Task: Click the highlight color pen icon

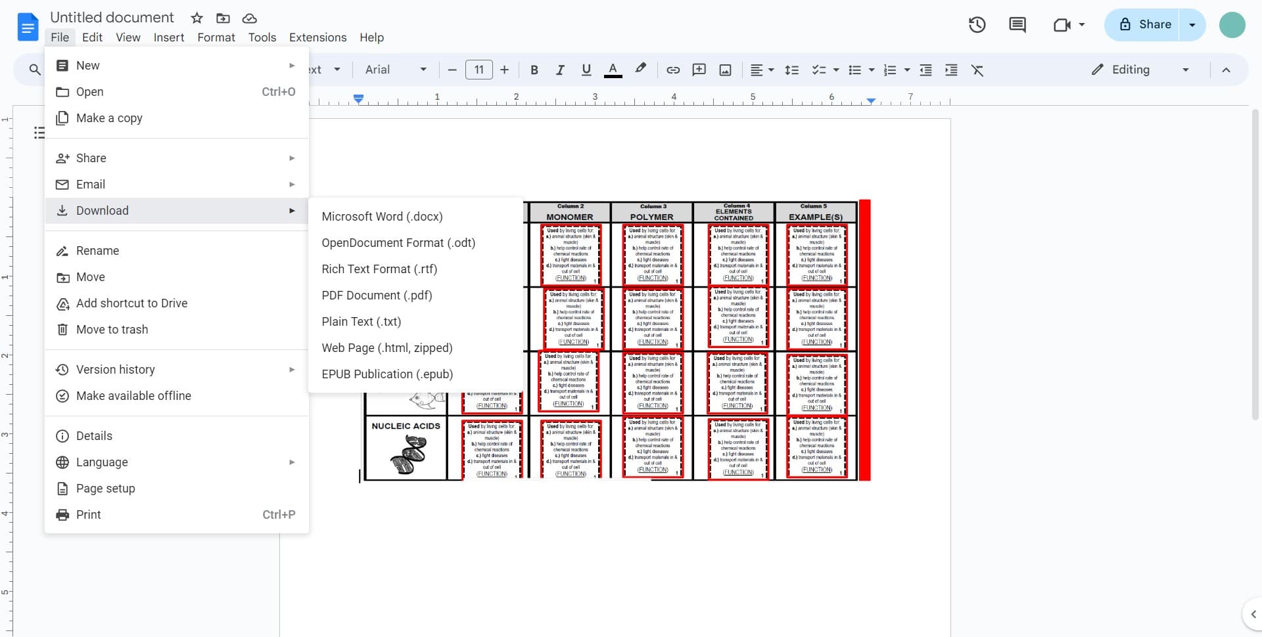Action: coord(640,69)
